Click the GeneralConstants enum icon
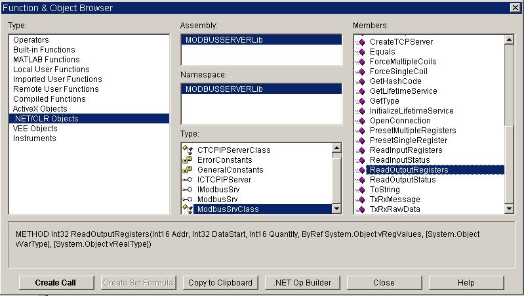Image resolution: width=524 pixels, height=296 pixels. click(187, 170)
